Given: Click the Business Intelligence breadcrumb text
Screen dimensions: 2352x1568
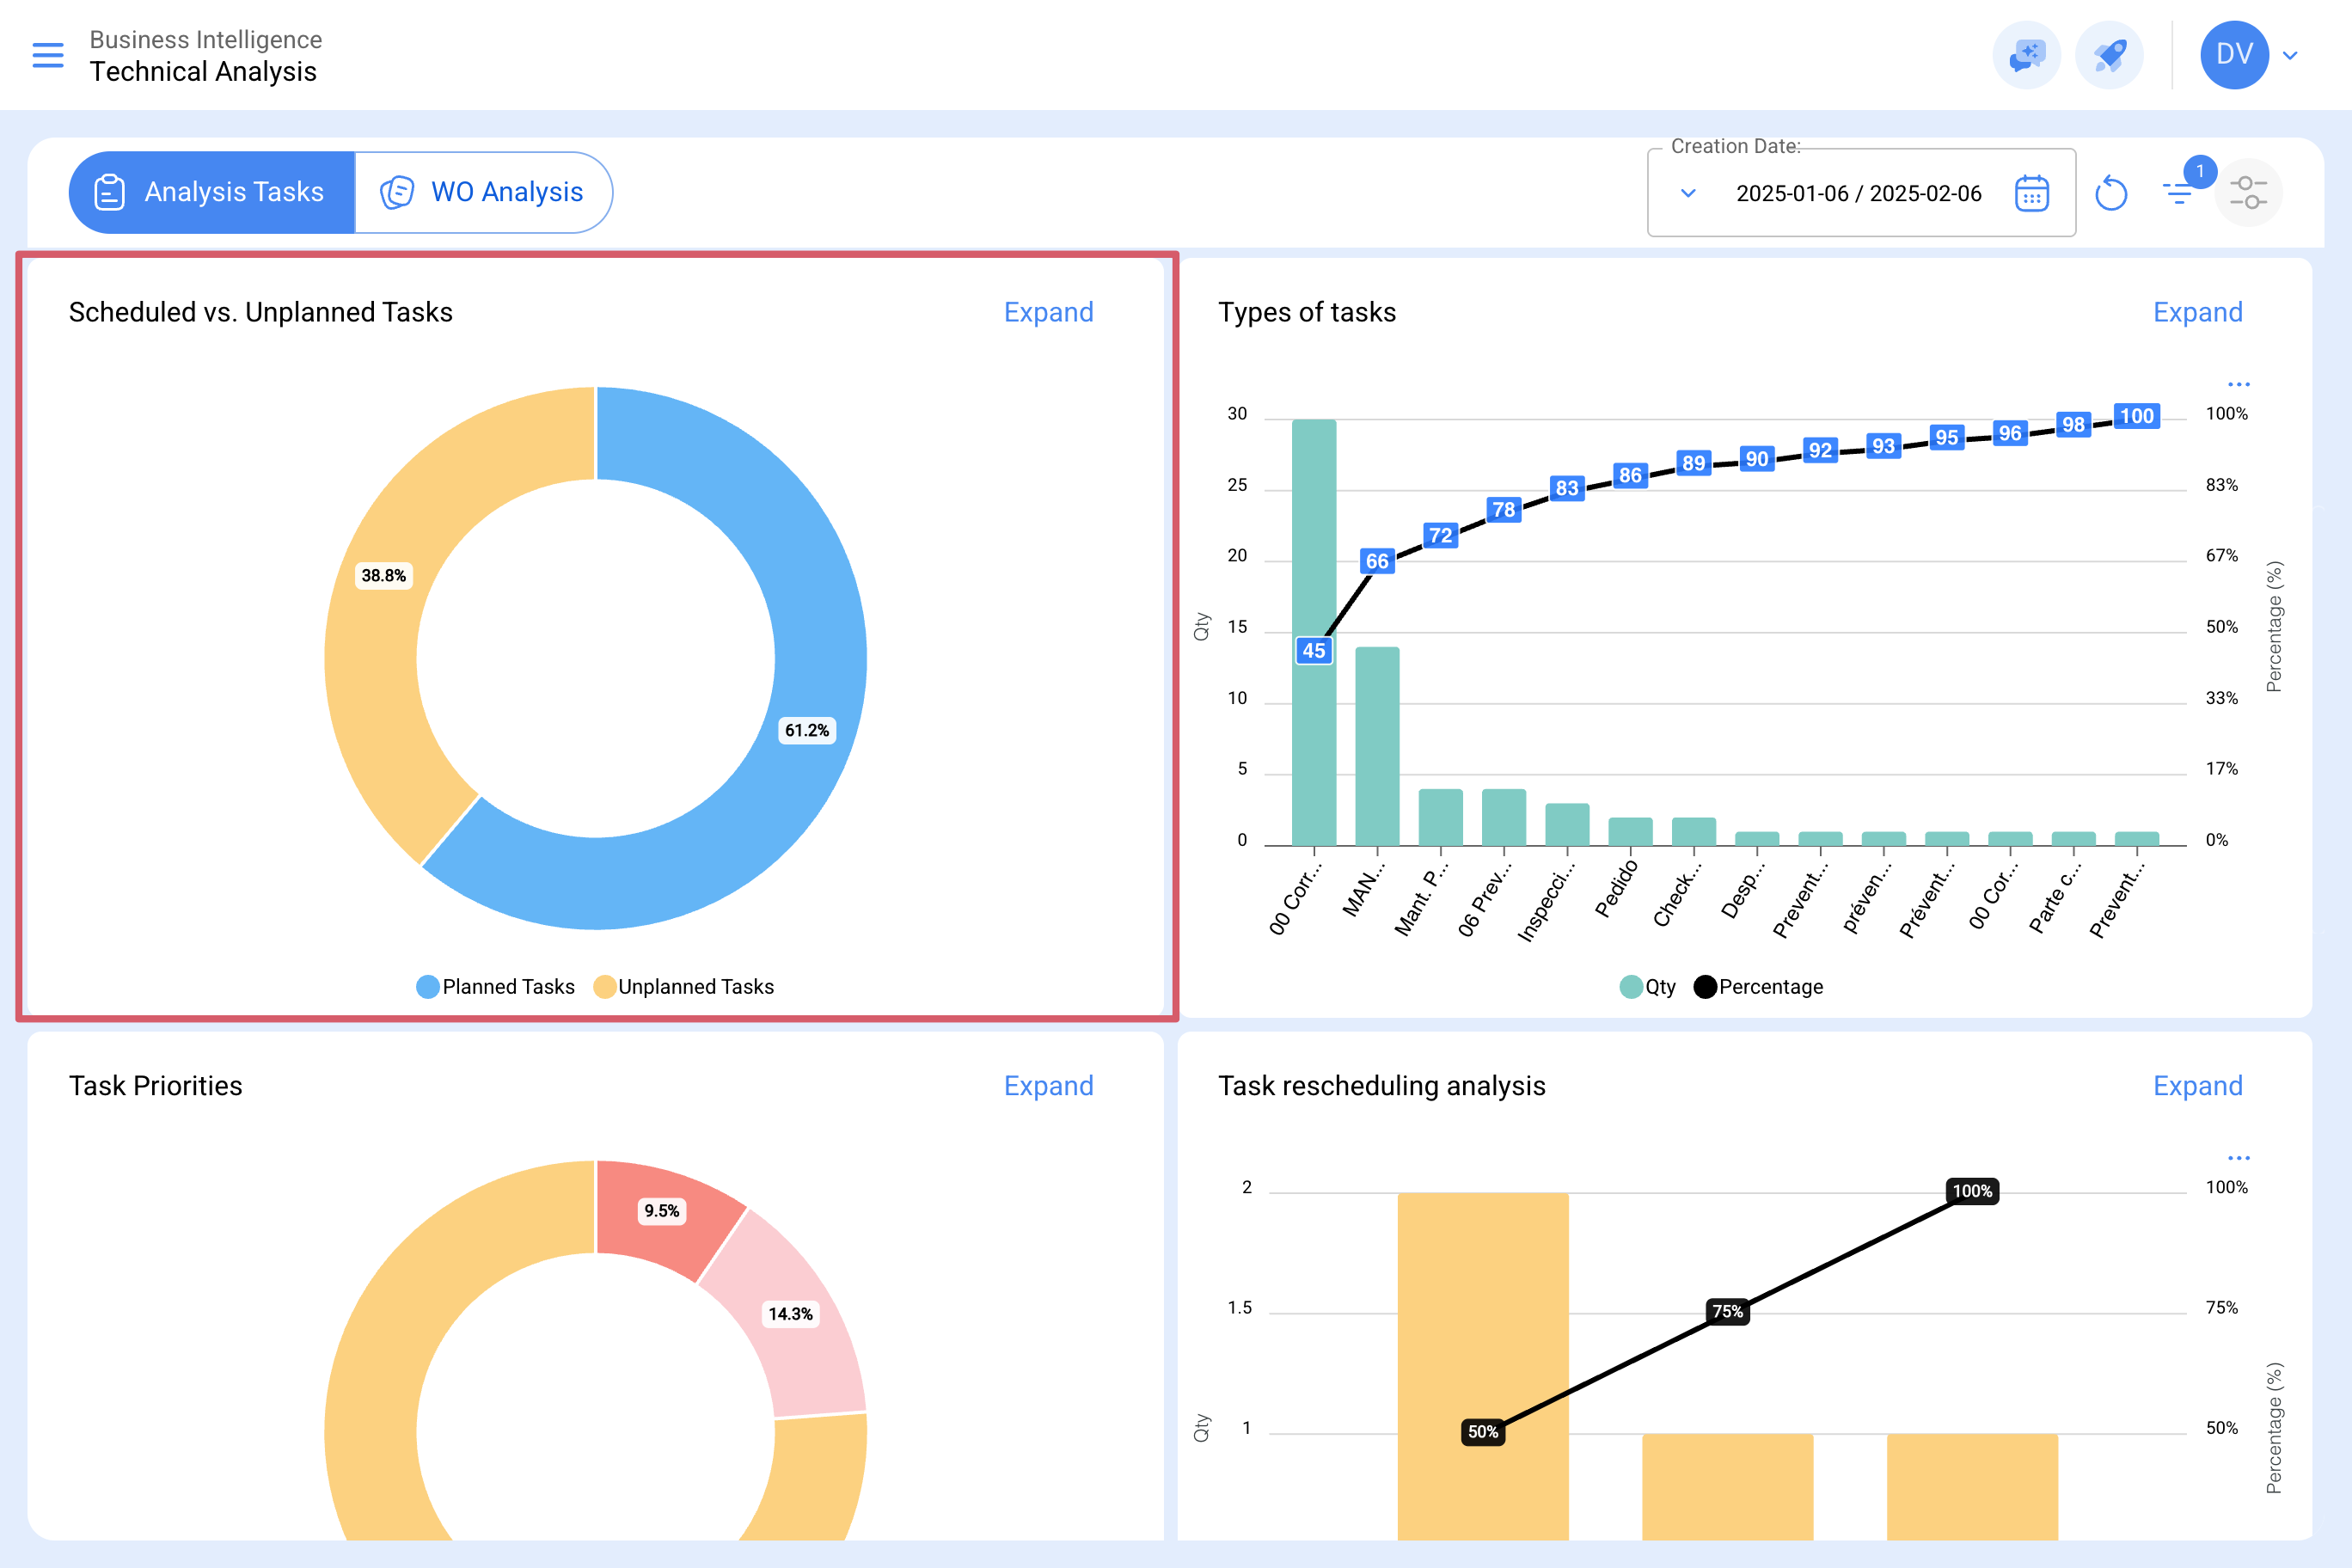Looking at the screenshot, I should pyautogui.click(x=206, y=40).
